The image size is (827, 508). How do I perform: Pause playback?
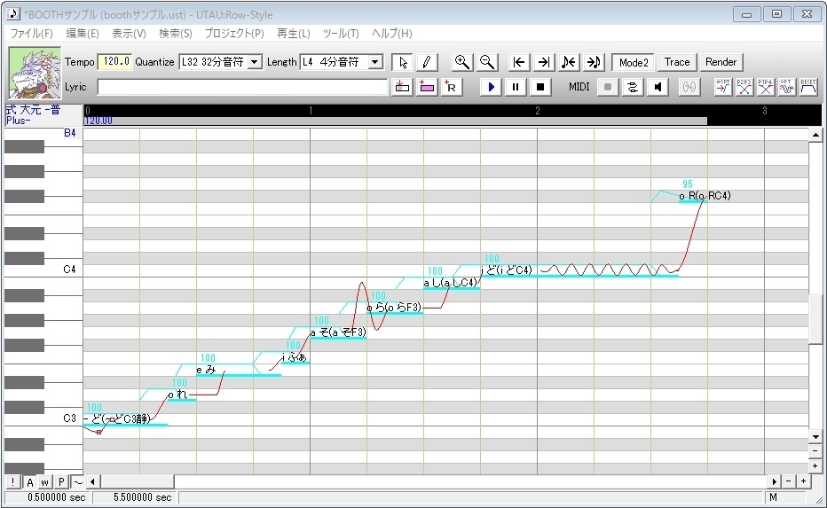coord(516,87)
